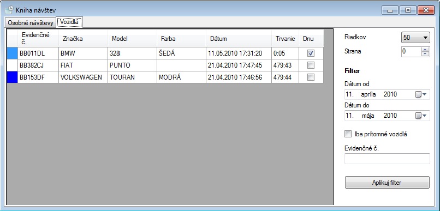Click duration cell 479:43
The image size is (440, 211).
click(285, 65)
